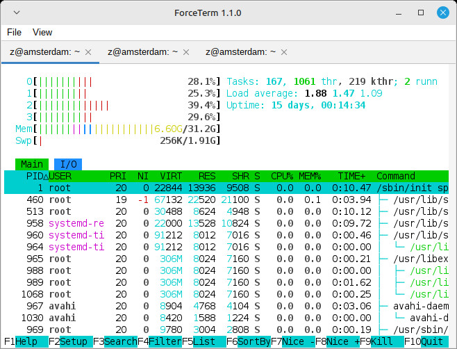This screenshot has height=349, width=457.
Task: Open the View menu
Action: coord(42,32)
